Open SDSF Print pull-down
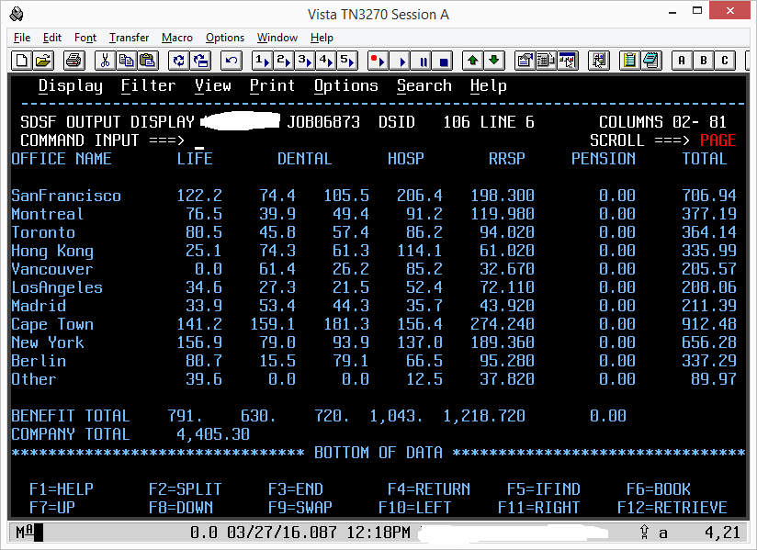This screenshot has width=757, height=550. 272,86
